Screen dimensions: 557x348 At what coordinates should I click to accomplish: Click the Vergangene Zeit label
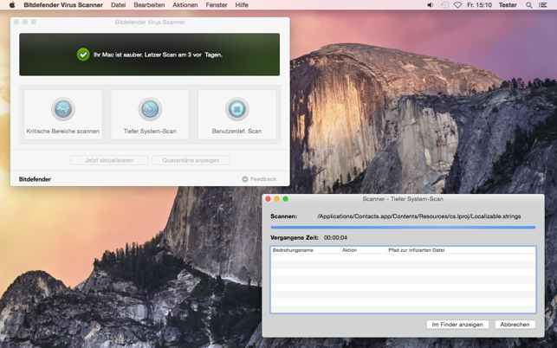pos(295,237)
